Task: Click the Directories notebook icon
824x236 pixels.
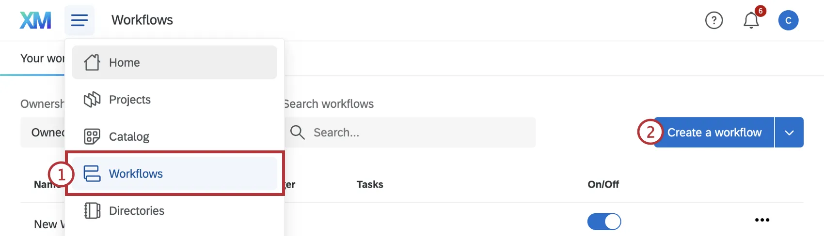Action: click(x=92, y=211)
